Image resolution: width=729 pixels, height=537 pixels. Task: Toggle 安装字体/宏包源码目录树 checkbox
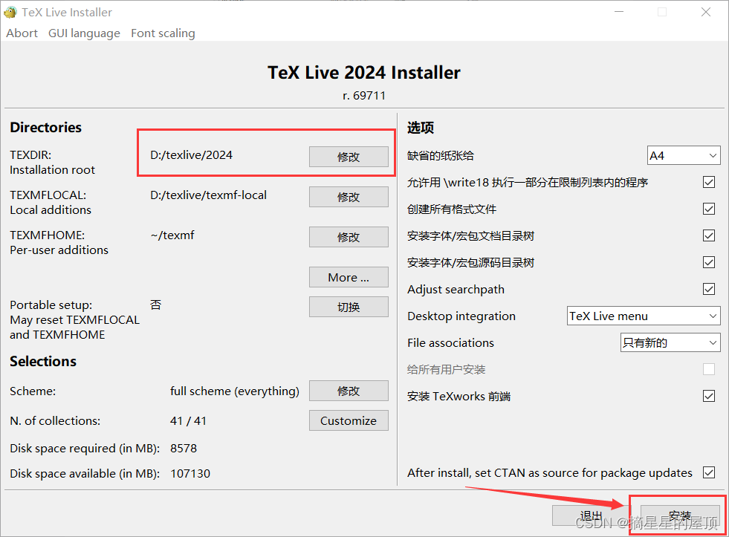click(x=708, y=262)
